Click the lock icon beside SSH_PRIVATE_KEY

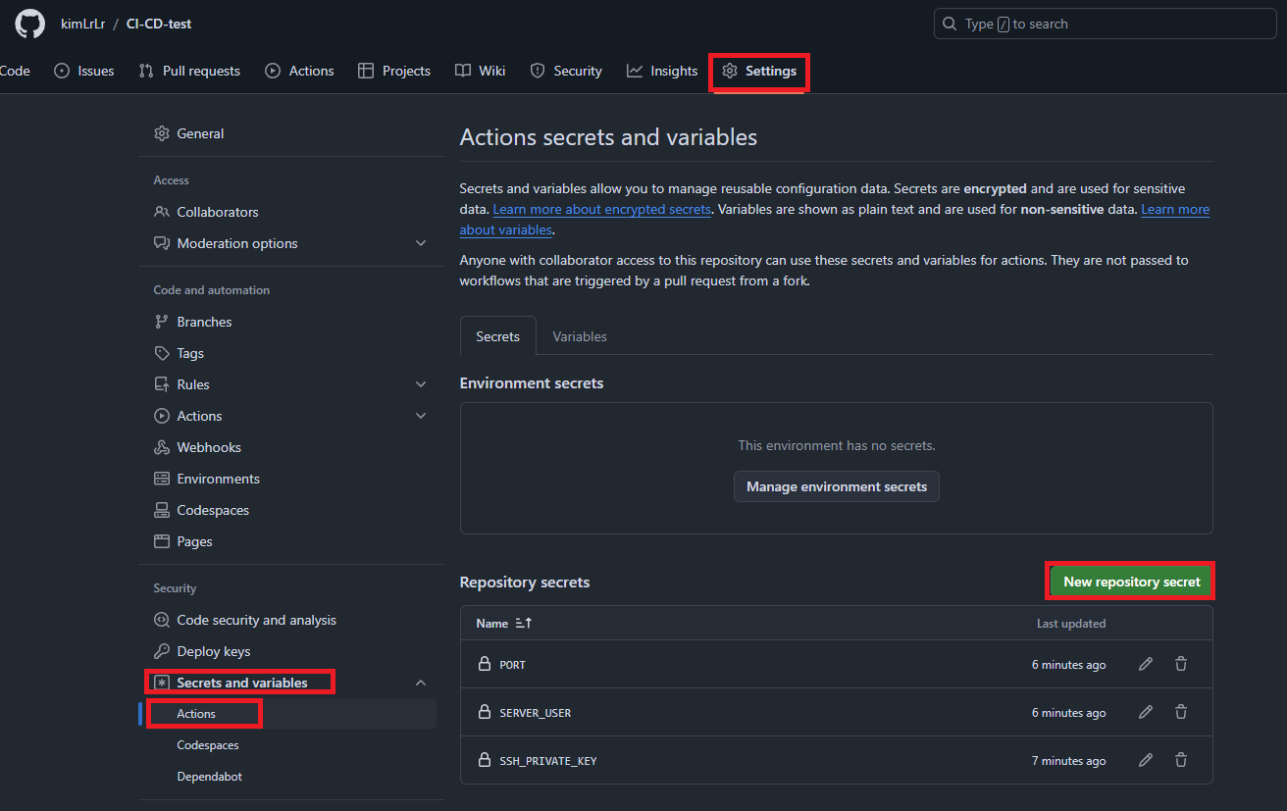click(x=484, y=760)
